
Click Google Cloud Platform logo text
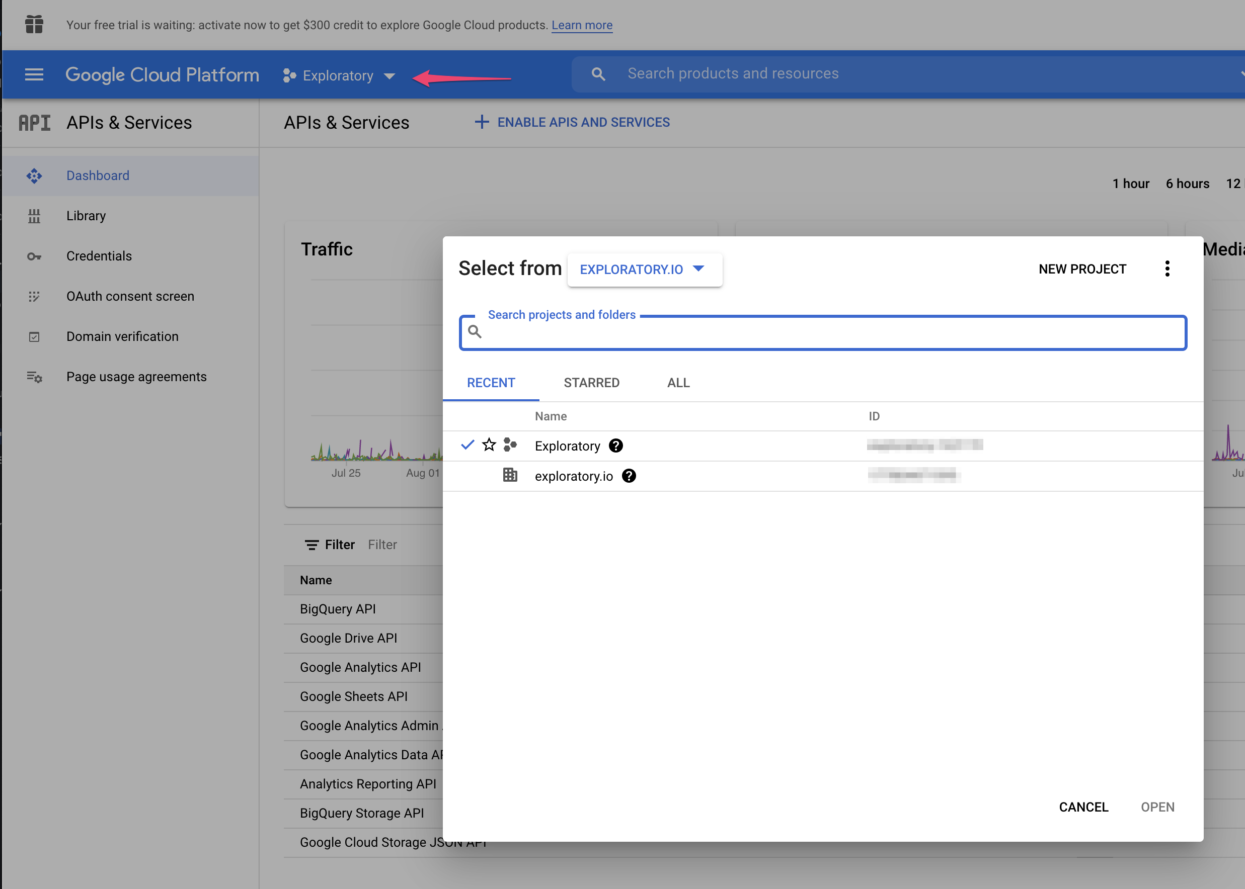pos(162,74)
